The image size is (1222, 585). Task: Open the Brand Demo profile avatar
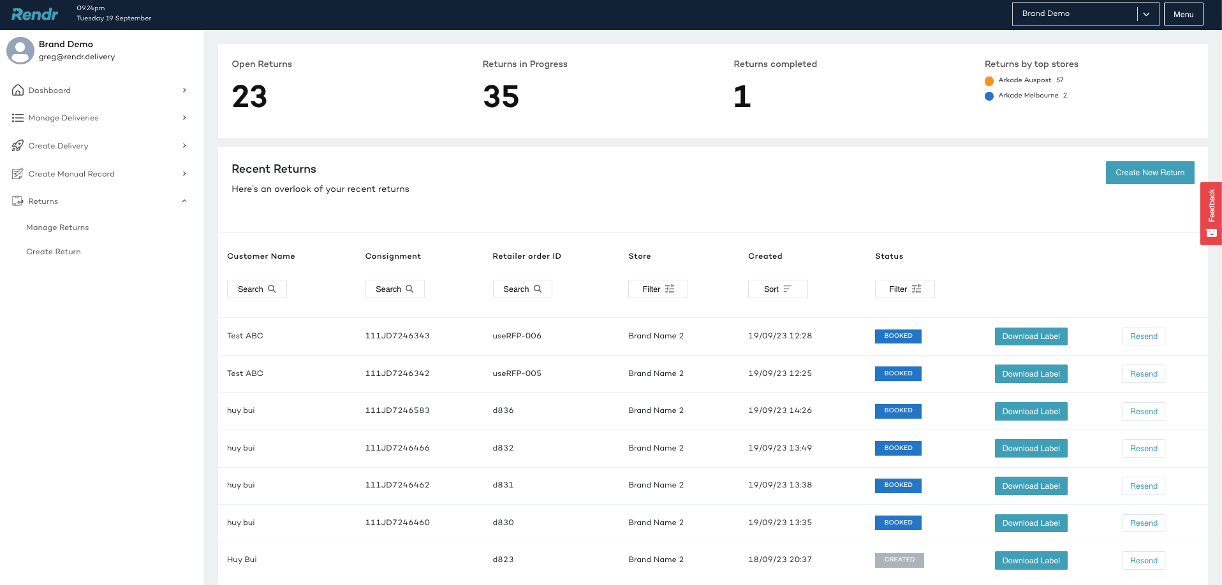20,50
